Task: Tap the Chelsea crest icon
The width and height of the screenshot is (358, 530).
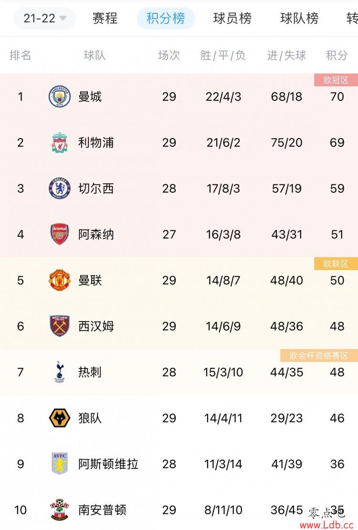Action: [x=60, y=188]
